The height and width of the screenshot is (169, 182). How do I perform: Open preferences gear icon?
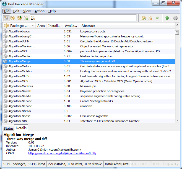175,18
